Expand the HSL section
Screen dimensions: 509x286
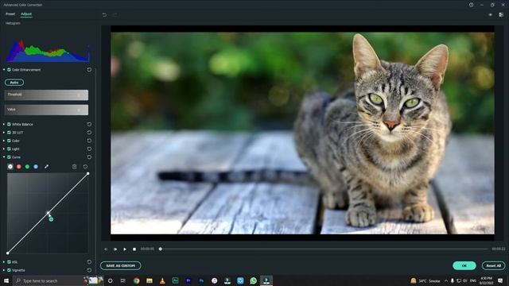4,262
